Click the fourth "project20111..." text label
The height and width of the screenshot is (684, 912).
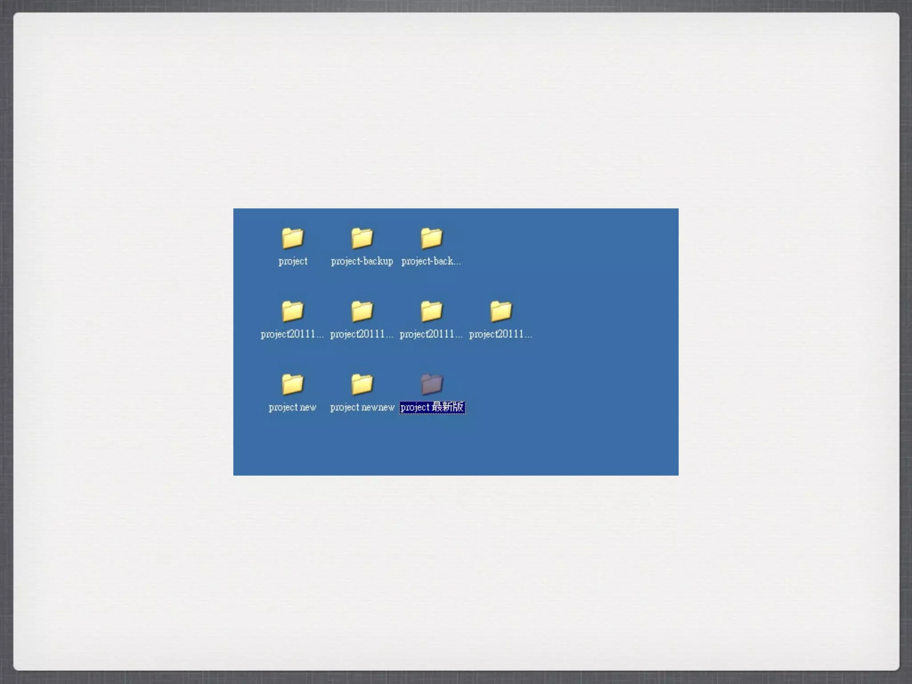(x=501, y=334)
